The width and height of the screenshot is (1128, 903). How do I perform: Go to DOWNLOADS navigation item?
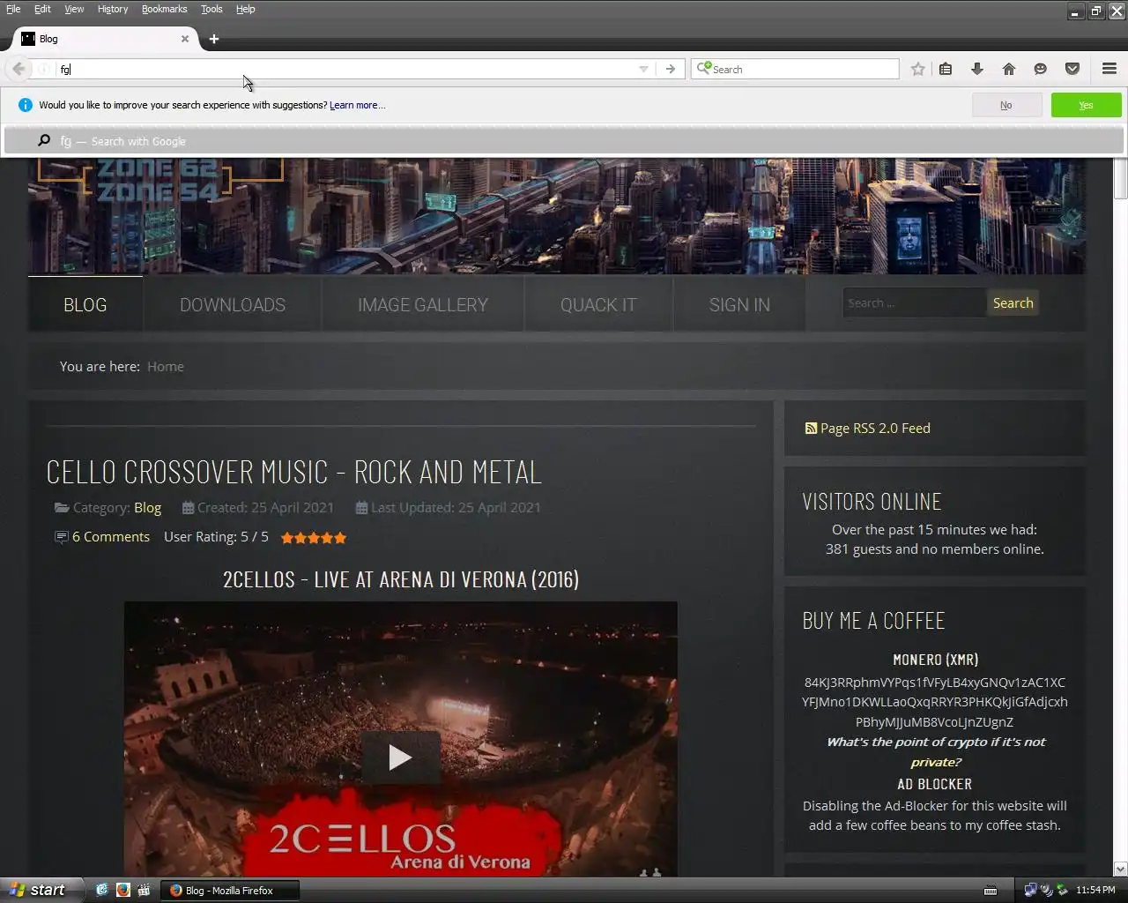pyautogui.click(x=233, y=305)
